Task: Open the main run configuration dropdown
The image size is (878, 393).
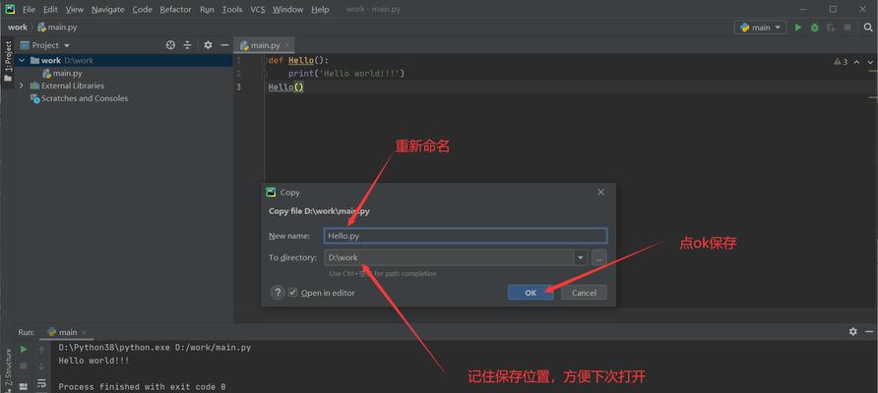Action: 761,27
